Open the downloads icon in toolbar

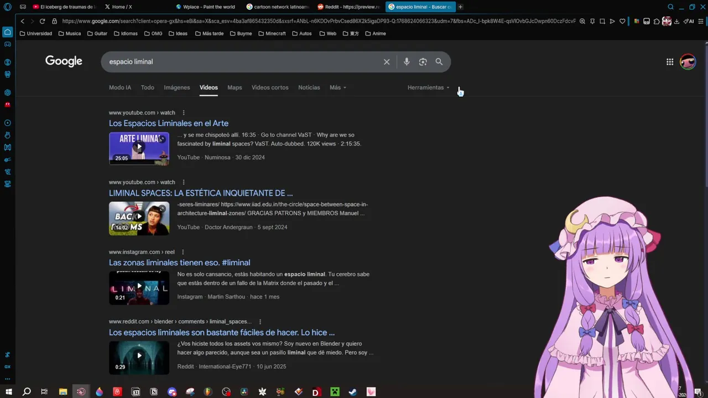click(x=676, y=21)
